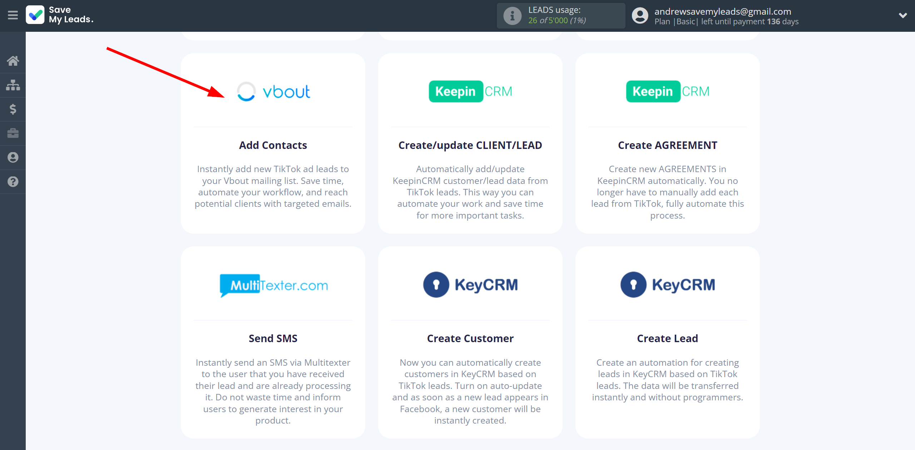
Task: Open the briefcase services icon
Action: click(x=13, y=133)
